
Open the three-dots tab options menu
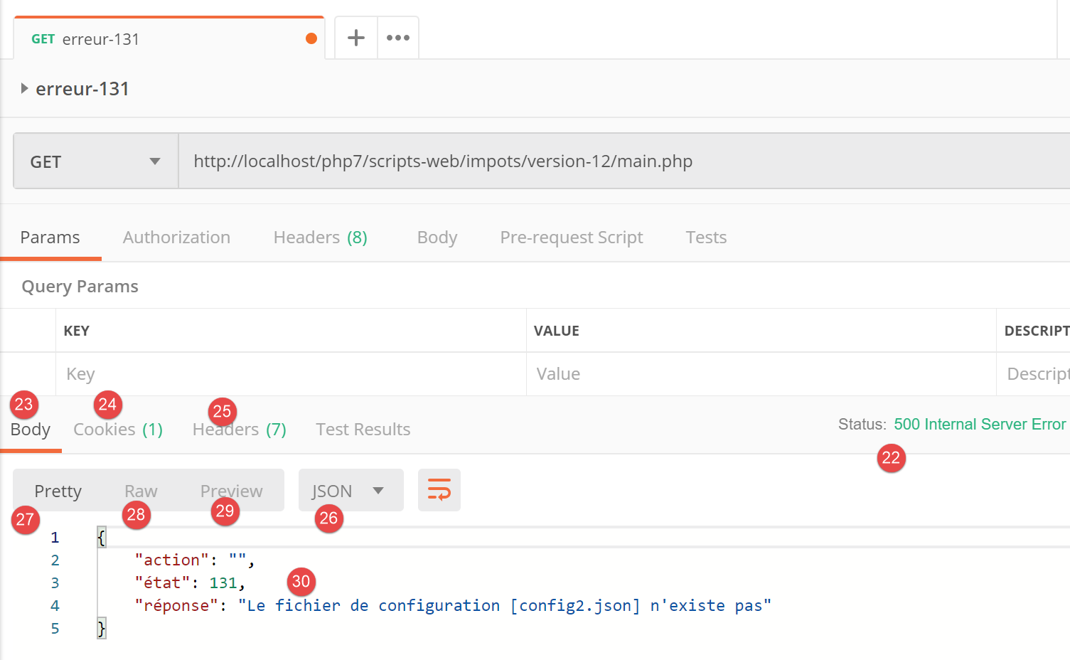click(x=397, y=38)
